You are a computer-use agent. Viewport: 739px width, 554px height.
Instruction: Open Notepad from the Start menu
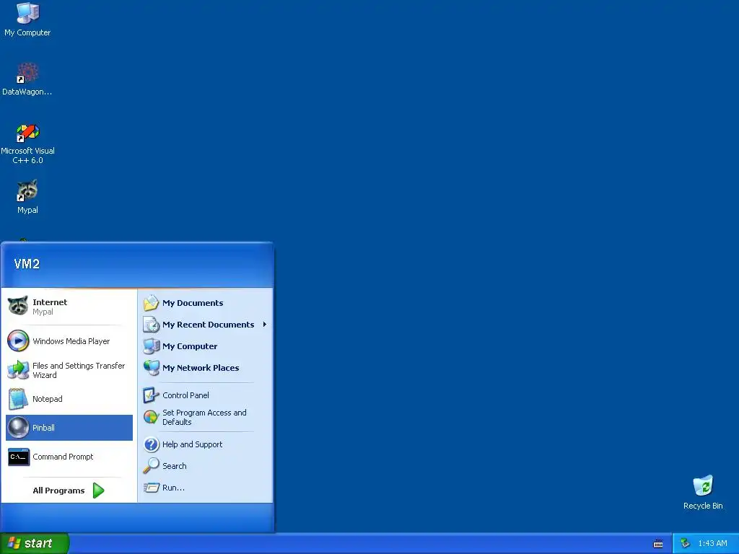(69, 399)
